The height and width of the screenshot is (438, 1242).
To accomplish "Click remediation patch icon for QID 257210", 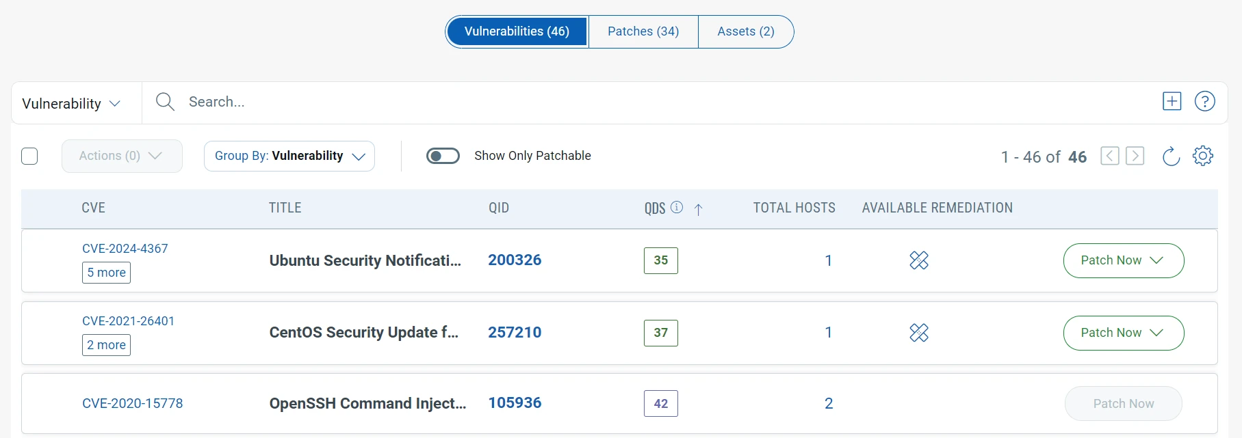I will 919,333.
